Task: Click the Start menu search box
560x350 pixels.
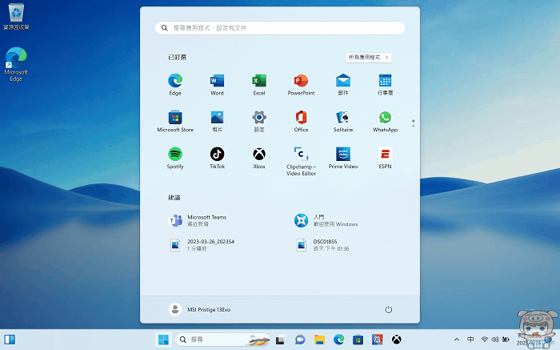Action: point(280,28)
